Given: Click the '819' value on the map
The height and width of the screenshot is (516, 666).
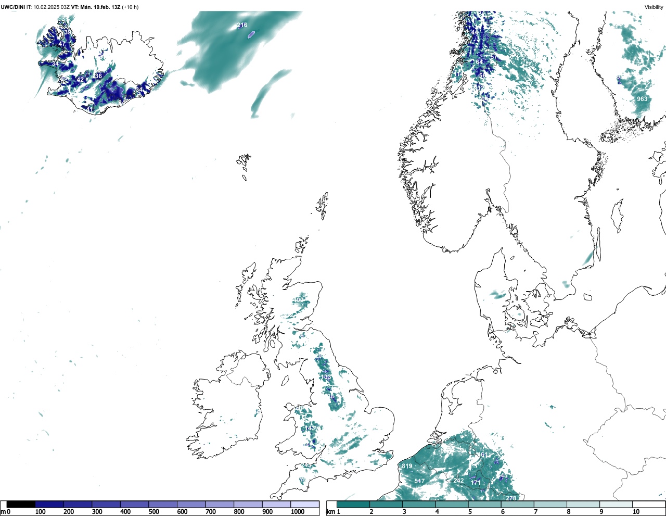Looking at the screenshot, I should point(407,466).
